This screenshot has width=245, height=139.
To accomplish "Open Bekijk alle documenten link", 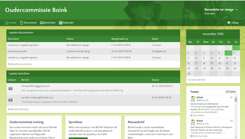I will pos(20,64).
